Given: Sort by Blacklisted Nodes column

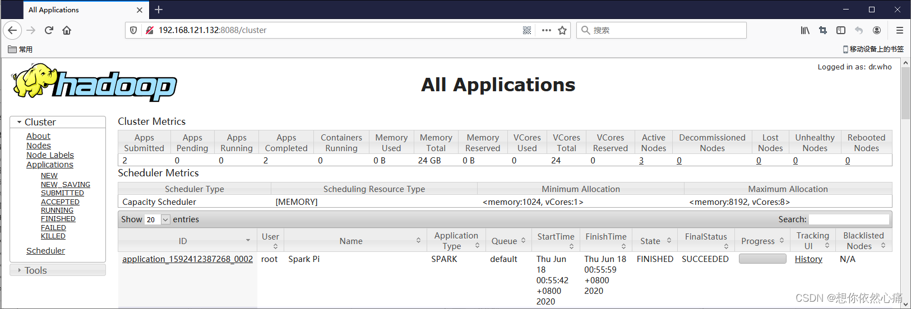Looking at the screenshot, I should [x=863, y=241].
